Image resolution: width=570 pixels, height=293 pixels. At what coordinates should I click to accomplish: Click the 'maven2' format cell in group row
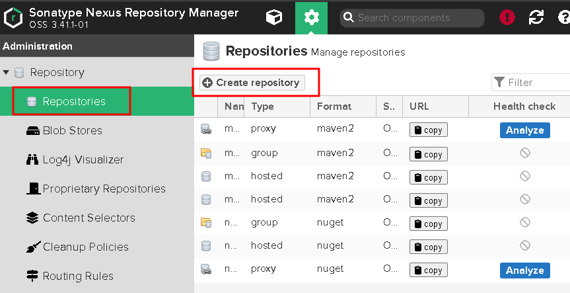click(x=335, y=153)
